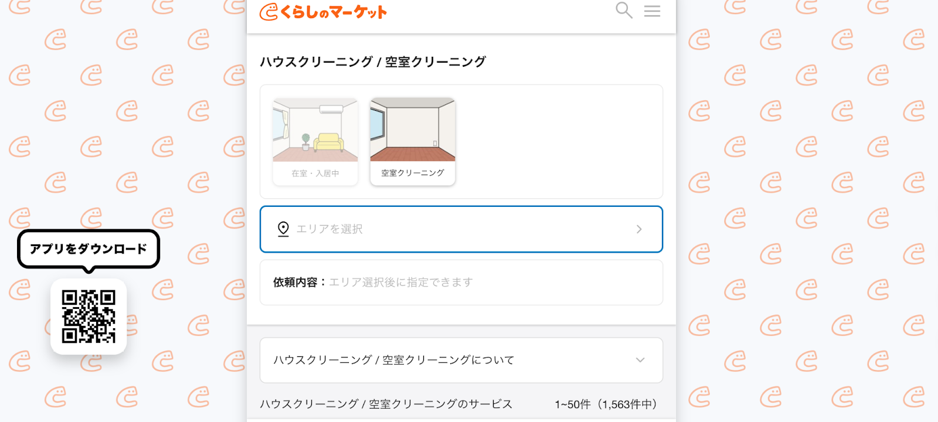Click the location pin icon
Viewport: 938px width, 422px height.
click(x=283, y=229)
